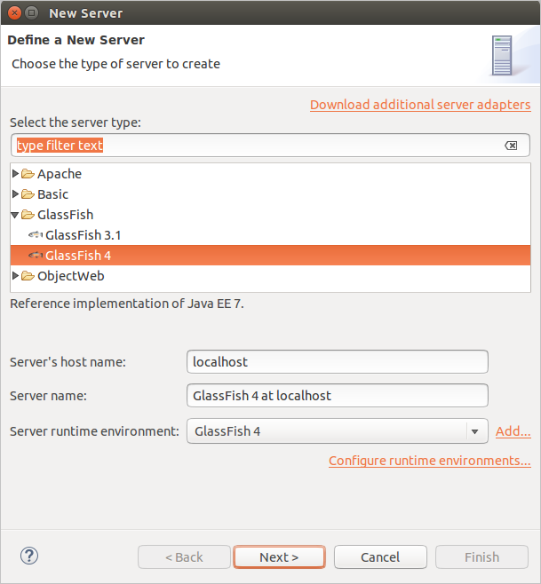Viewport: 541px width, 584px height.
Task: Select GlassFish 3.1 server type
Action: click(84, 235)
